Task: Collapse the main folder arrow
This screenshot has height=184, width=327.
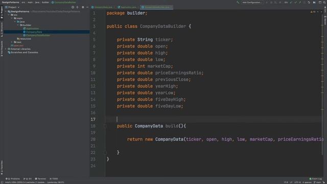Action: pos(12,18)
